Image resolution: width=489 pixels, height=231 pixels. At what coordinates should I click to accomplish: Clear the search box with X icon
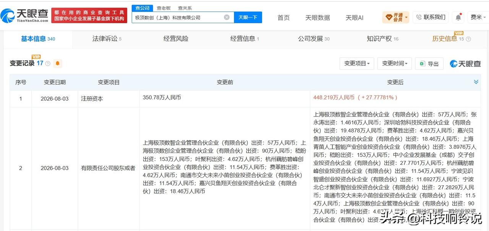[x=227, y=17]
